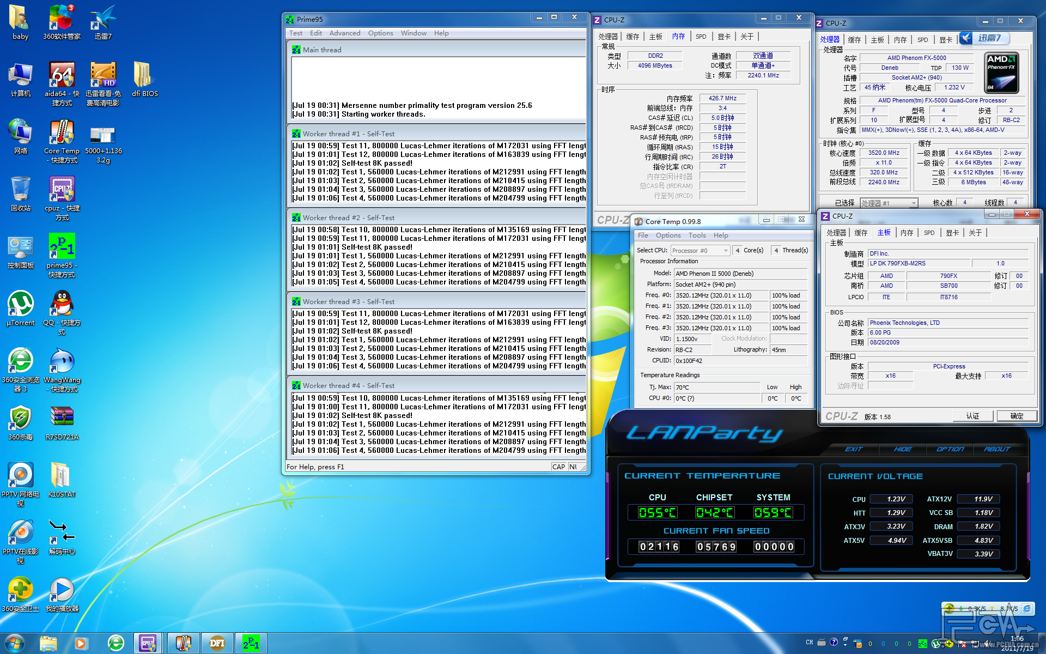
Task: Open the Window menu in Prime95
Action: click(413, 33)
